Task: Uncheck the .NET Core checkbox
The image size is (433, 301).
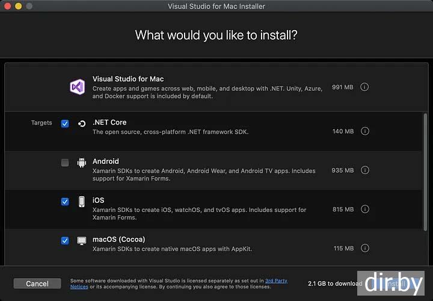Action: point(65,123)
